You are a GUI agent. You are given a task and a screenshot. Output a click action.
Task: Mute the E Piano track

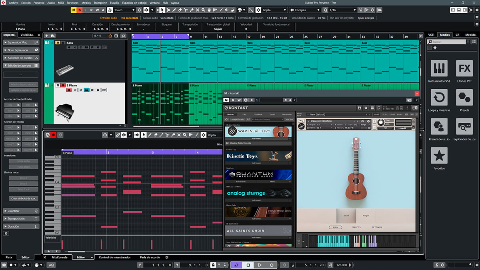(x=58, y=85)
